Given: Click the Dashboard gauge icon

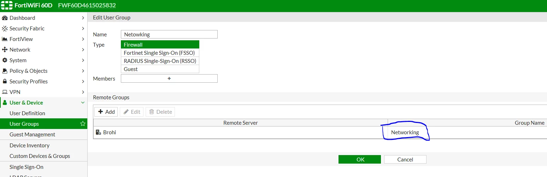Looking at the screenshot, I should (x=5, y=18).
